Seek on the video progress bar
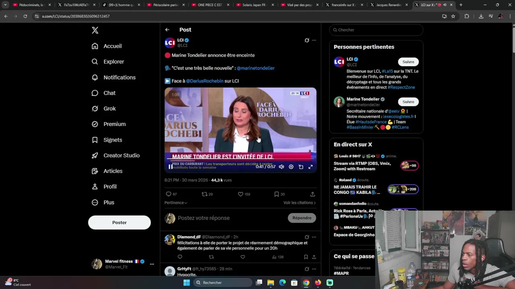The width and height of the screenshot is (515, 289). 240,159
